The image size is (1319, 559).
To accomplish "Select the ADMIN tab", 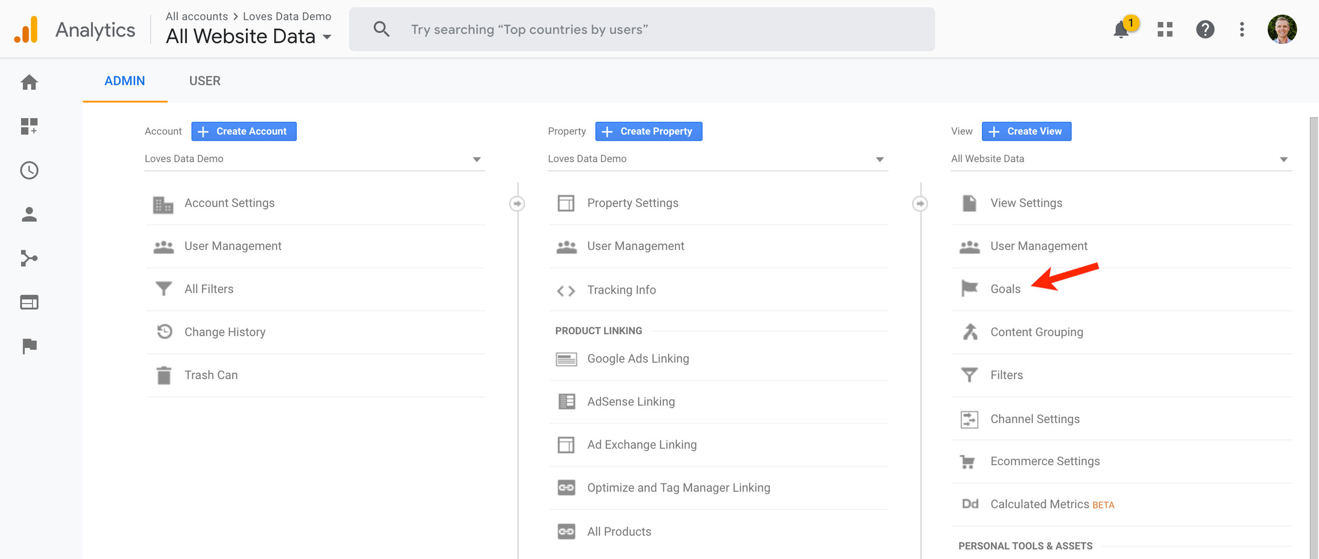I will click(x=125, y=81).
